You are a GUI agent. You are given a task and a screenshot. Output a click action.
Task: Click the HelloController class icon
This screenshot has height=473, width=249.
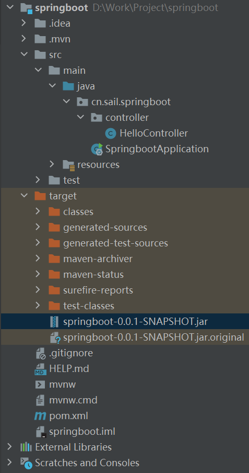click(111, 133)
